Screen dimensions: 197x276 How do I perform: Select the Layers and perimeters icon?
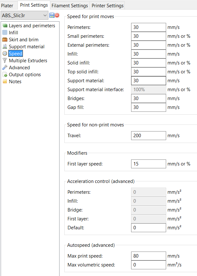[5, 26]
